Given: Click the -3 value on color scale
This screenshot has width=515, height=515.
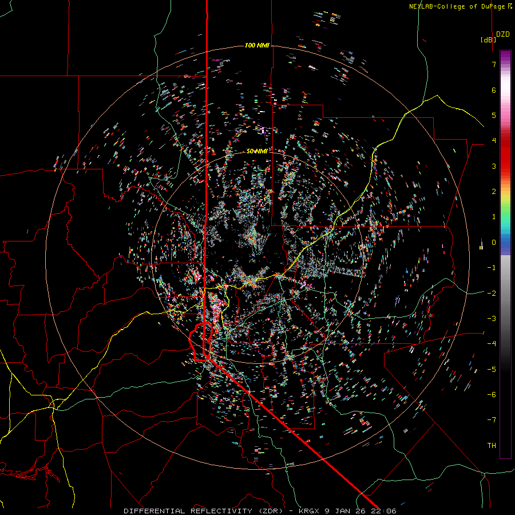Looking at the screenshot, I should point(492,319).
